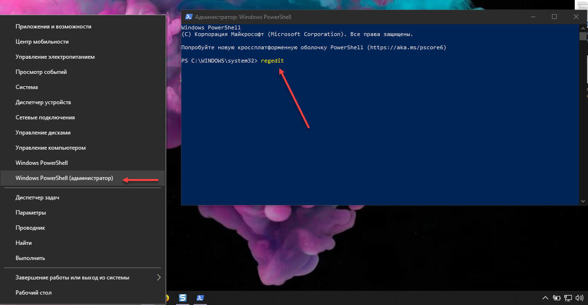Minimize the PowerShell window
588x305 pixels.
pyautogui.click(x=533, y=17)
